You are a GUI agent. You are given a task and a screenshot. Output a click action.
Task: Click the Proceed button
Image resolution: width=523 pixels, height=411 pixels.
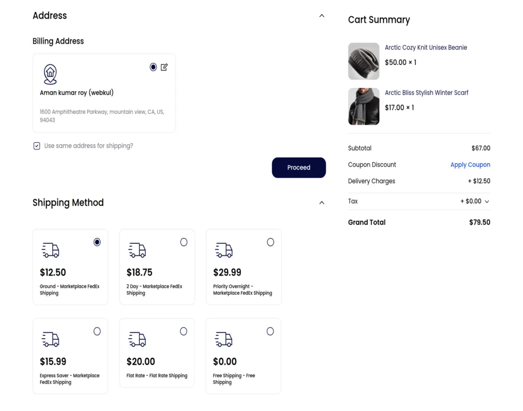point(299,168)
